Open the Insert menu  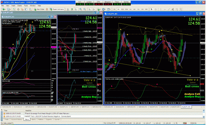(14, 6)
